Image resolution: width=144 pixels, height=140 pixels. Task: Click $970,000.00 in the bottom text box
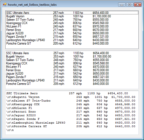pyautogui.click(x=125, y=108)
